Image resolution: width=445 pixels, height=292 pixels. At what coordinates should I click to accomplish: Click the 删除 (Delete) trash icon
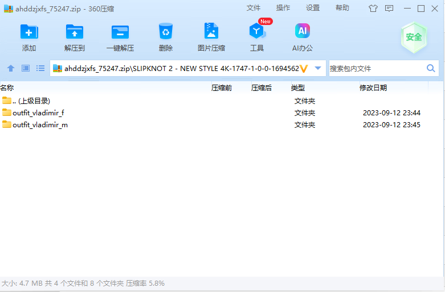coord(166,31)
